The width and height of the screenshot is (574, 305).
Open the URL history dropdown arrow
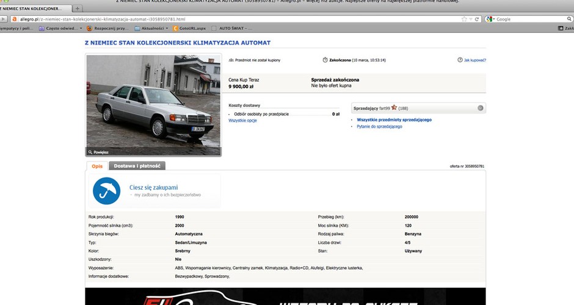(471, 19)
